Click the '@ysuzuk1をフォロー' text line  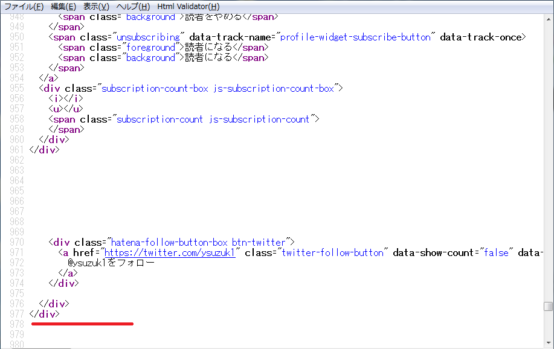[x=111, y=263]
